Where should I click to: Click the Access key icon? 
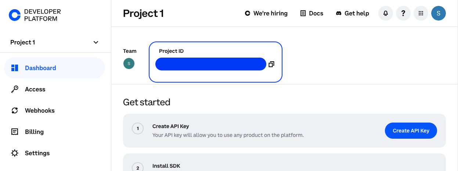pyautogui.click(x=15, y=89)
